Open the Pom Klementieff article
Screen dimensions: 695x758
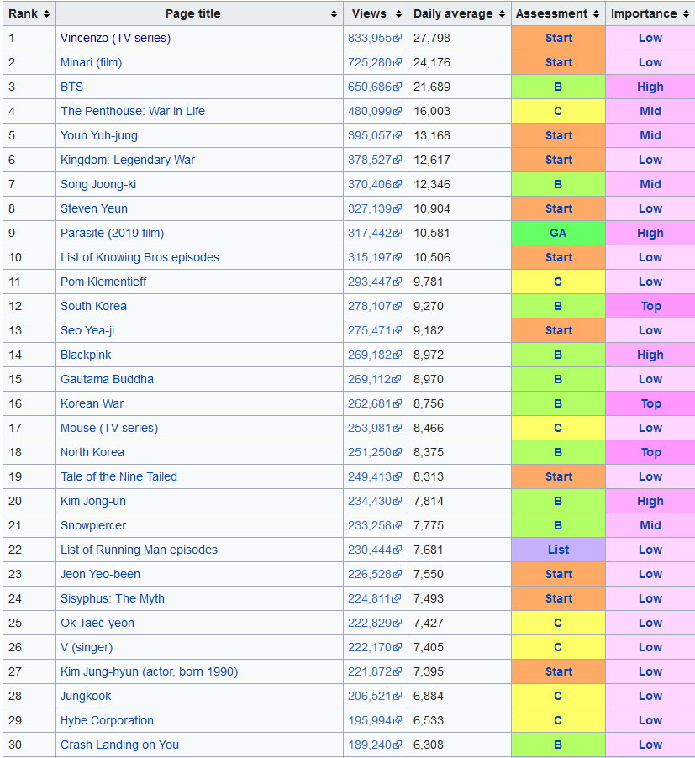[x=103, y=282]
